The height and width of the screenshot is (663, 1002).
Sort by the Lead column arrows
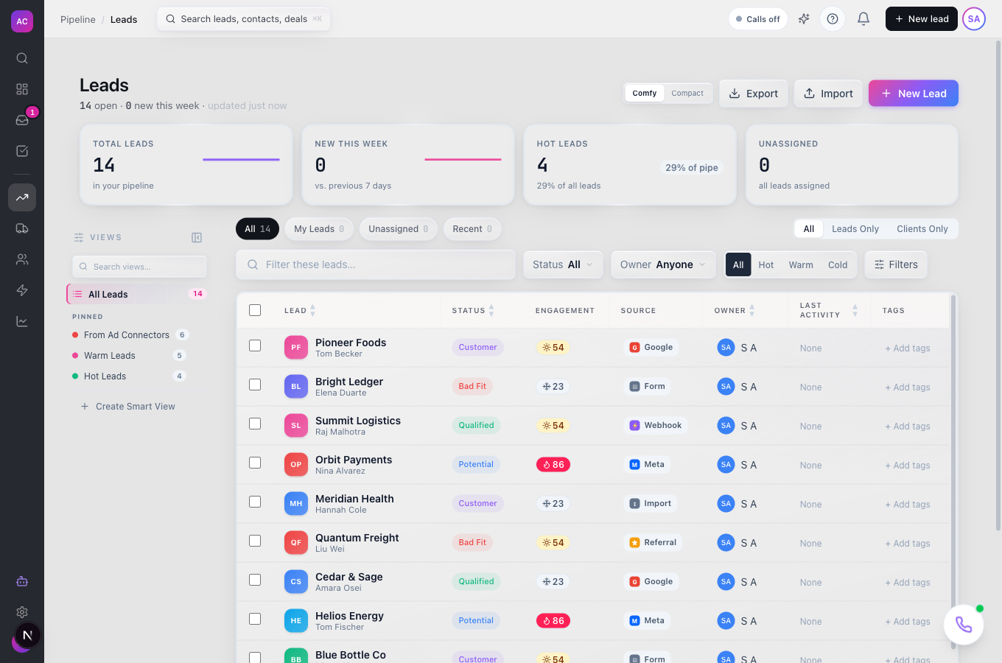tap(312, 310)
